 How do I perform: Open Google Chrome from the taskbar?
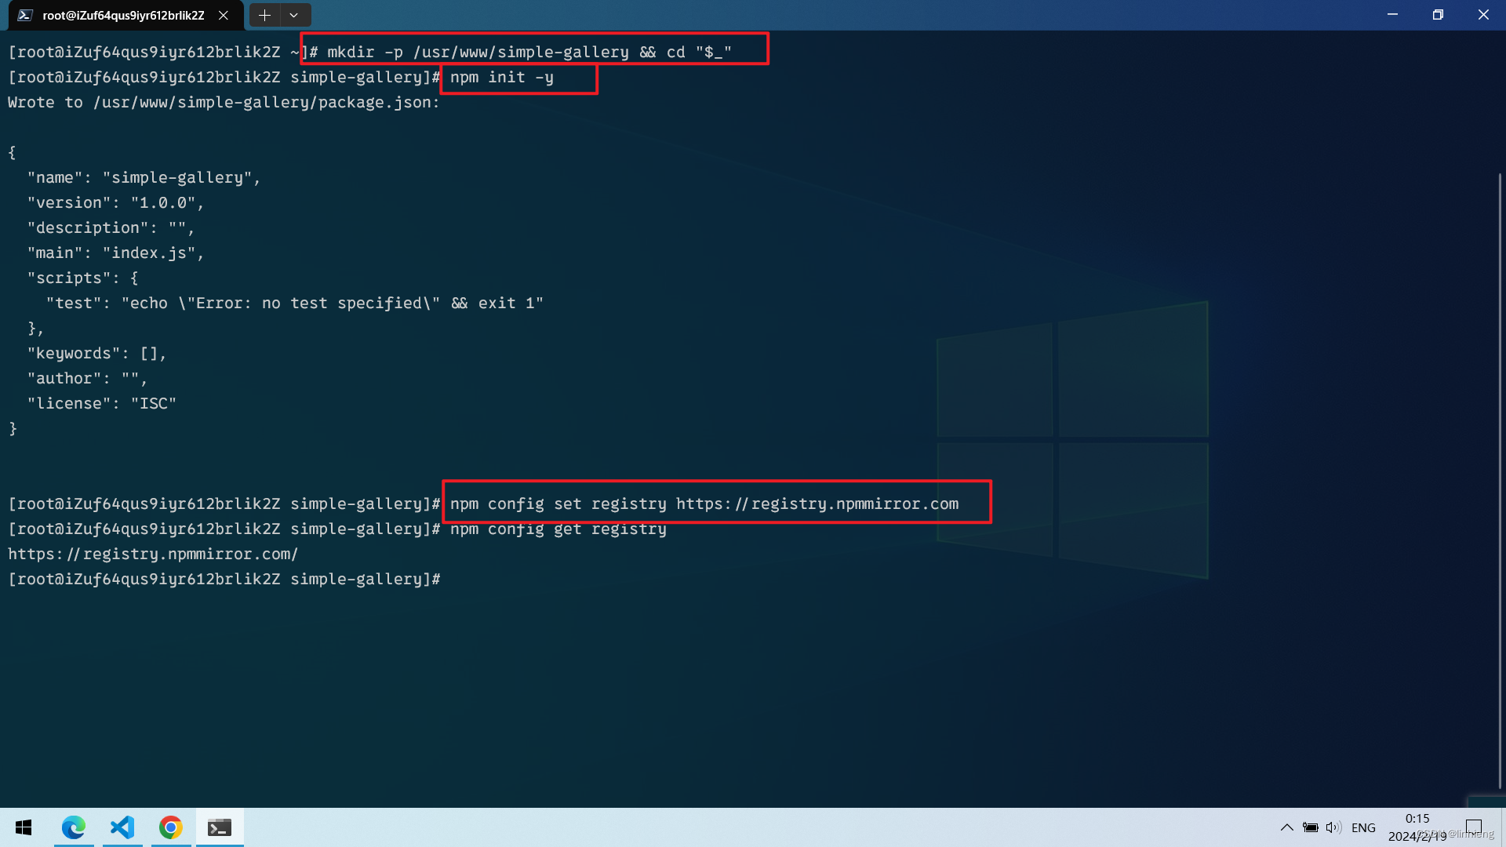(171, 827)
